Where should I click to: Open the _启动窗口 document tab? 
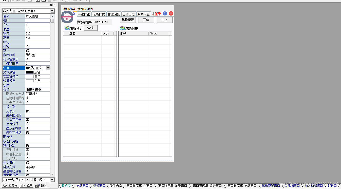82,186
